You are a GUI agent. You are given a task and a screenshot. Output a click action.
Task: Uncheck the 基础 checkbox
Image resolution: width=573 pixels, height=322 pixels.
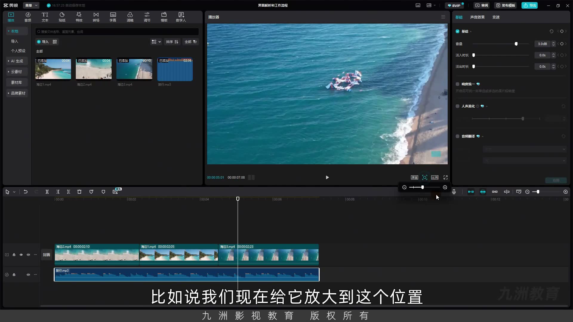[458, 31]
